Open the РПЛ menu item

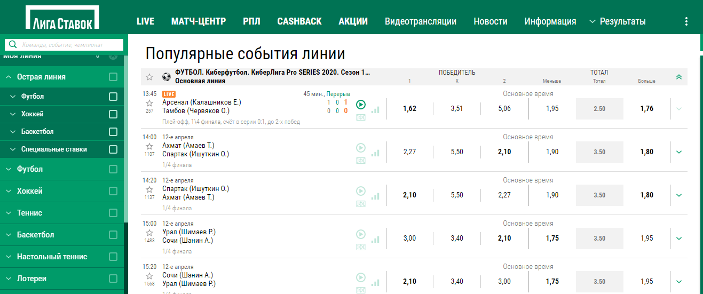pos(251,21)
